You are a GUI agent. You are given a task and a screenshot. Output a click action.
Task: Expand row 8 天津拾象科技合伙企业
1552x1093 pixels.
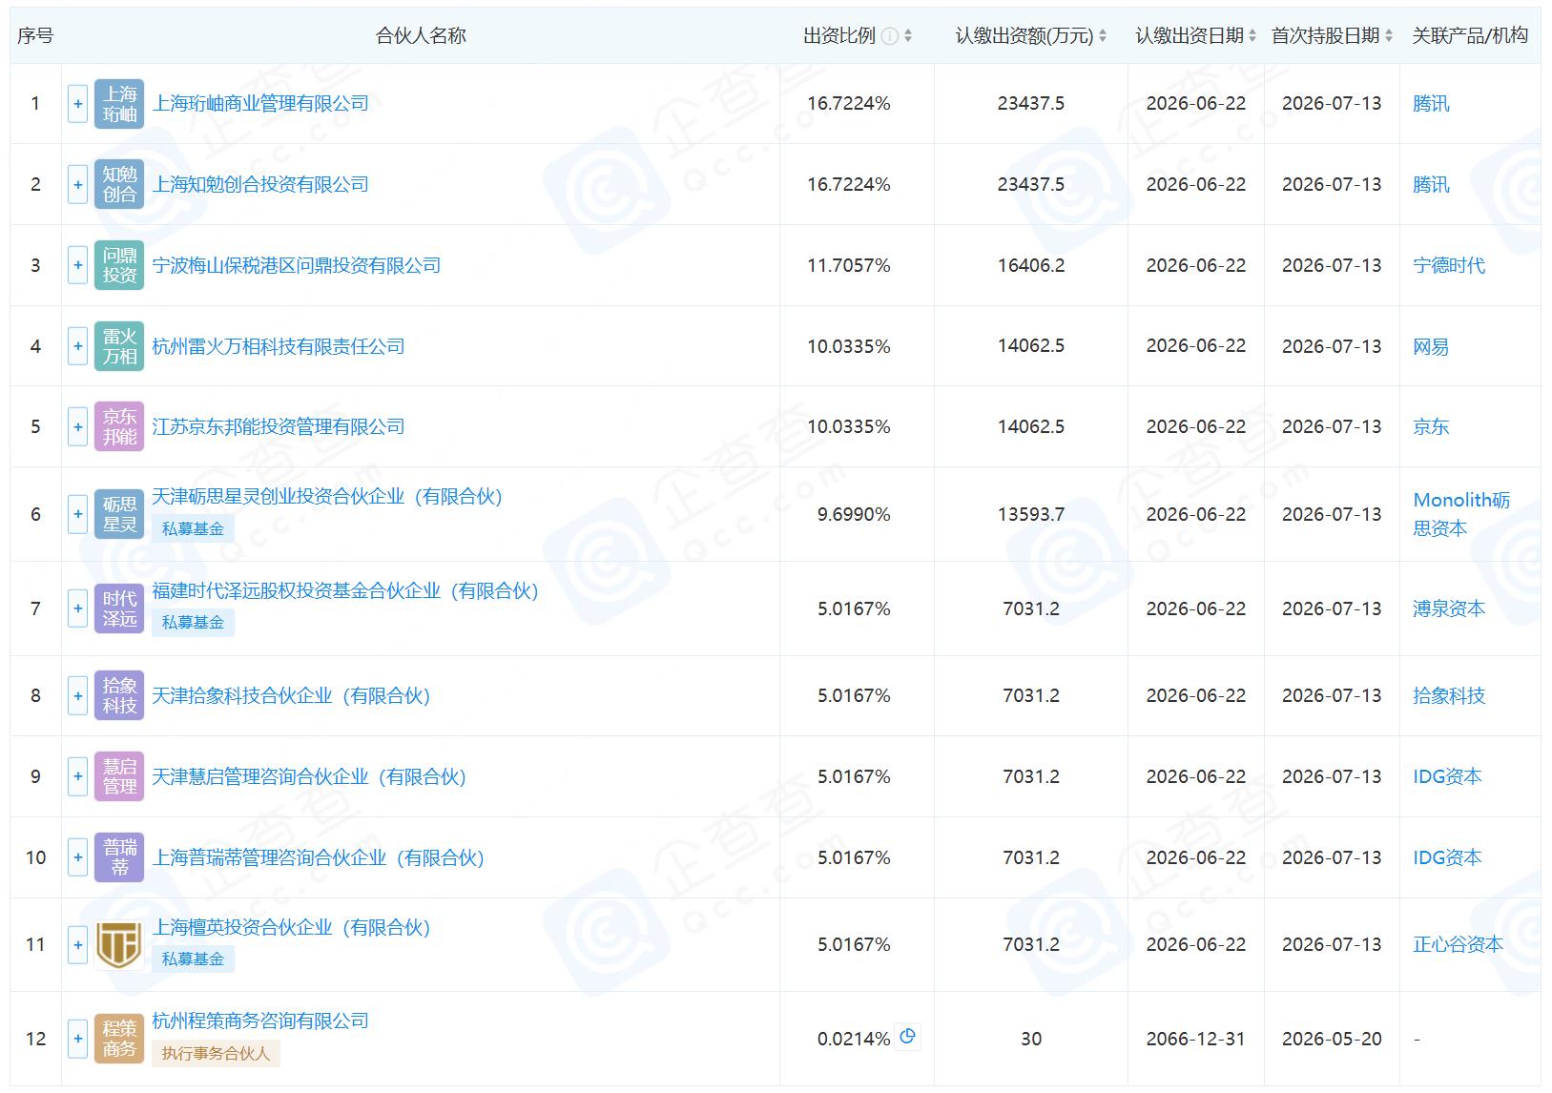click(x=78, y=695)
